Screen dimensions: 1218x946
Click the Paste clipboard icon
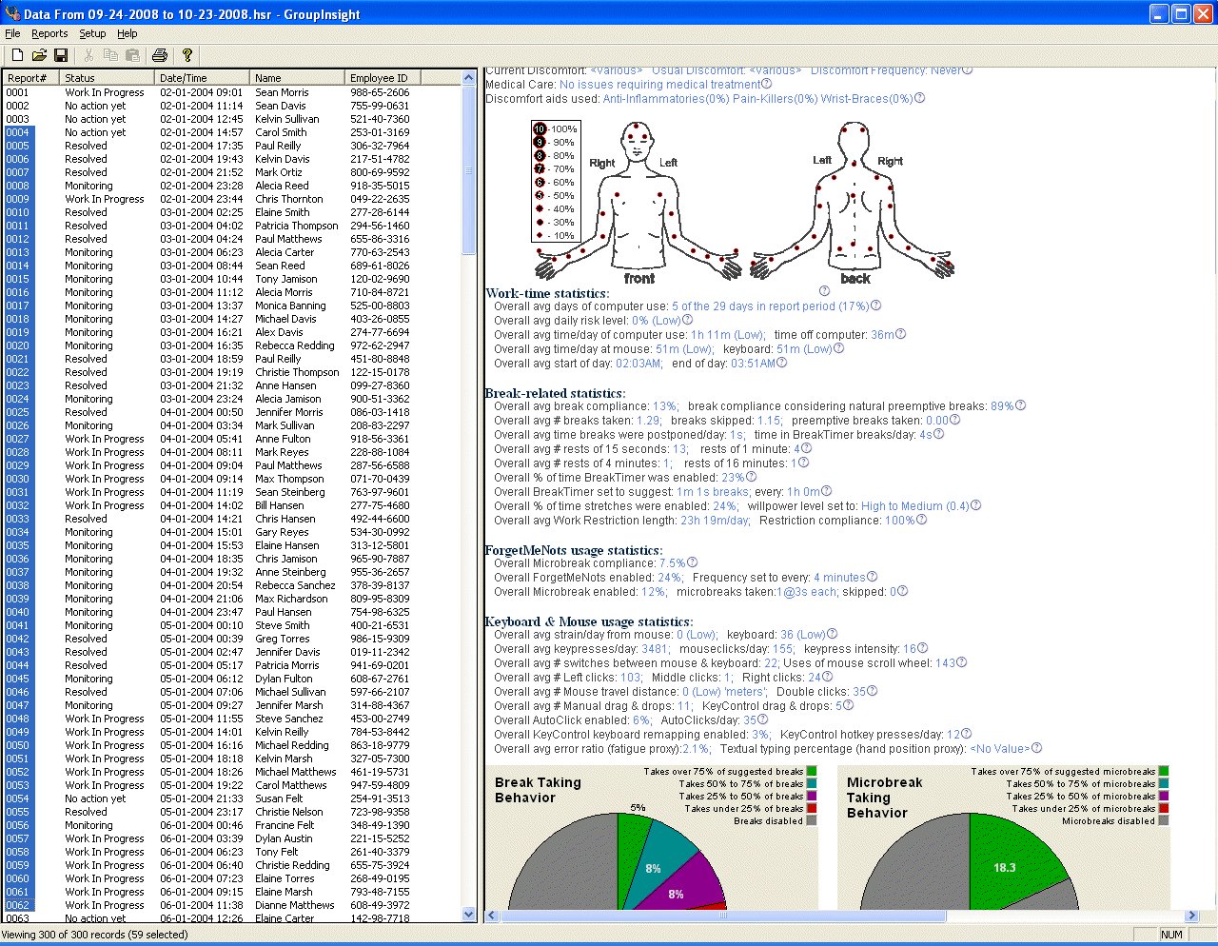coord(132,56)
